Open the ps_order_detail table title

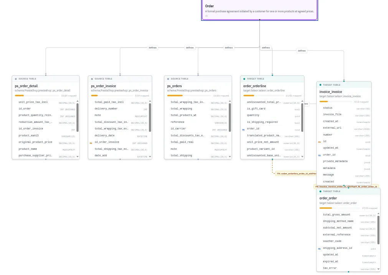point(26,86)
